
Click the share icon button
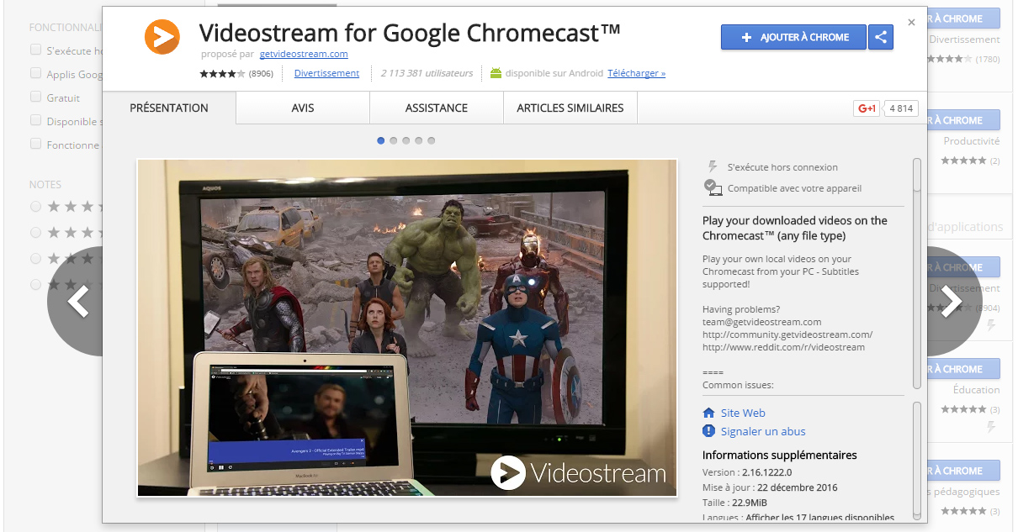click(x=881, y=37)
